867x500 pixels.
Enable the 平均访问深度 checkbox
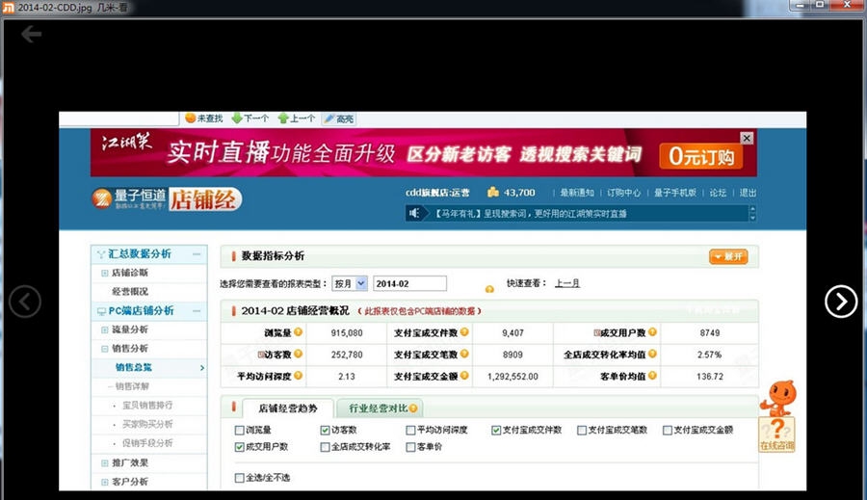[x=410, y=430]
